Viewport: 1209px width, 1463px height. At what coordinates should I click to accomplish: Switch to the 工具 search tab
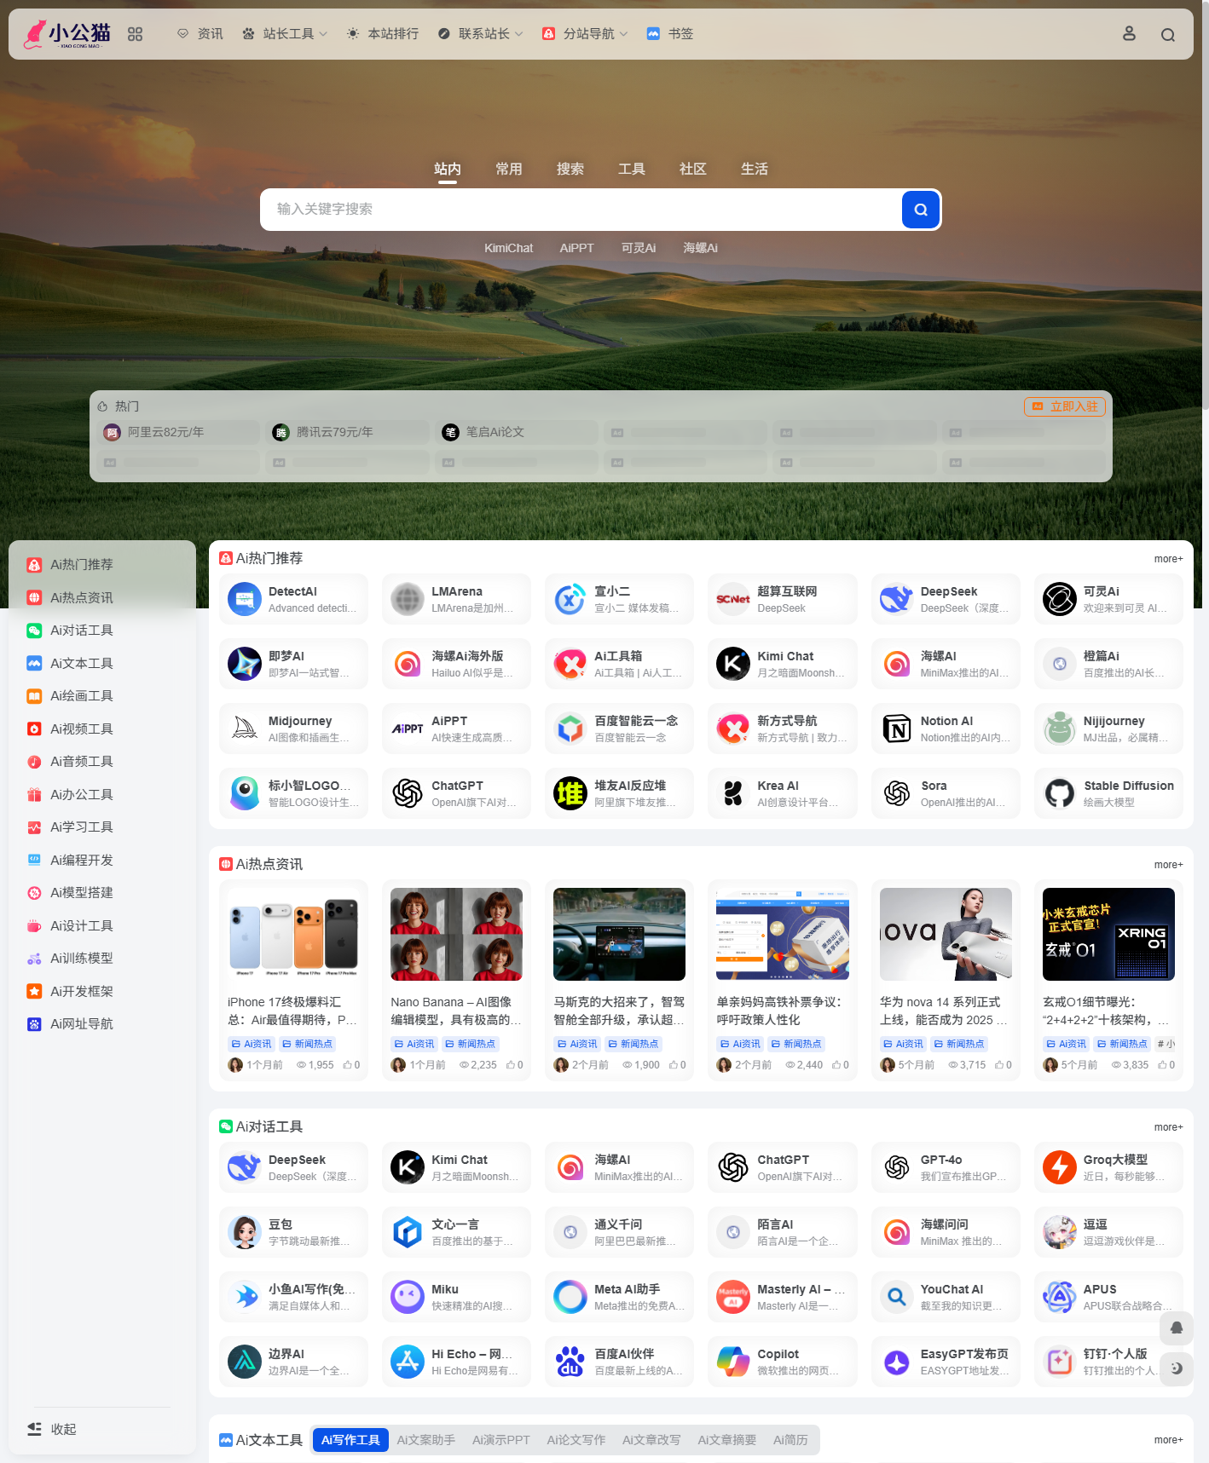tap(631, 169)
